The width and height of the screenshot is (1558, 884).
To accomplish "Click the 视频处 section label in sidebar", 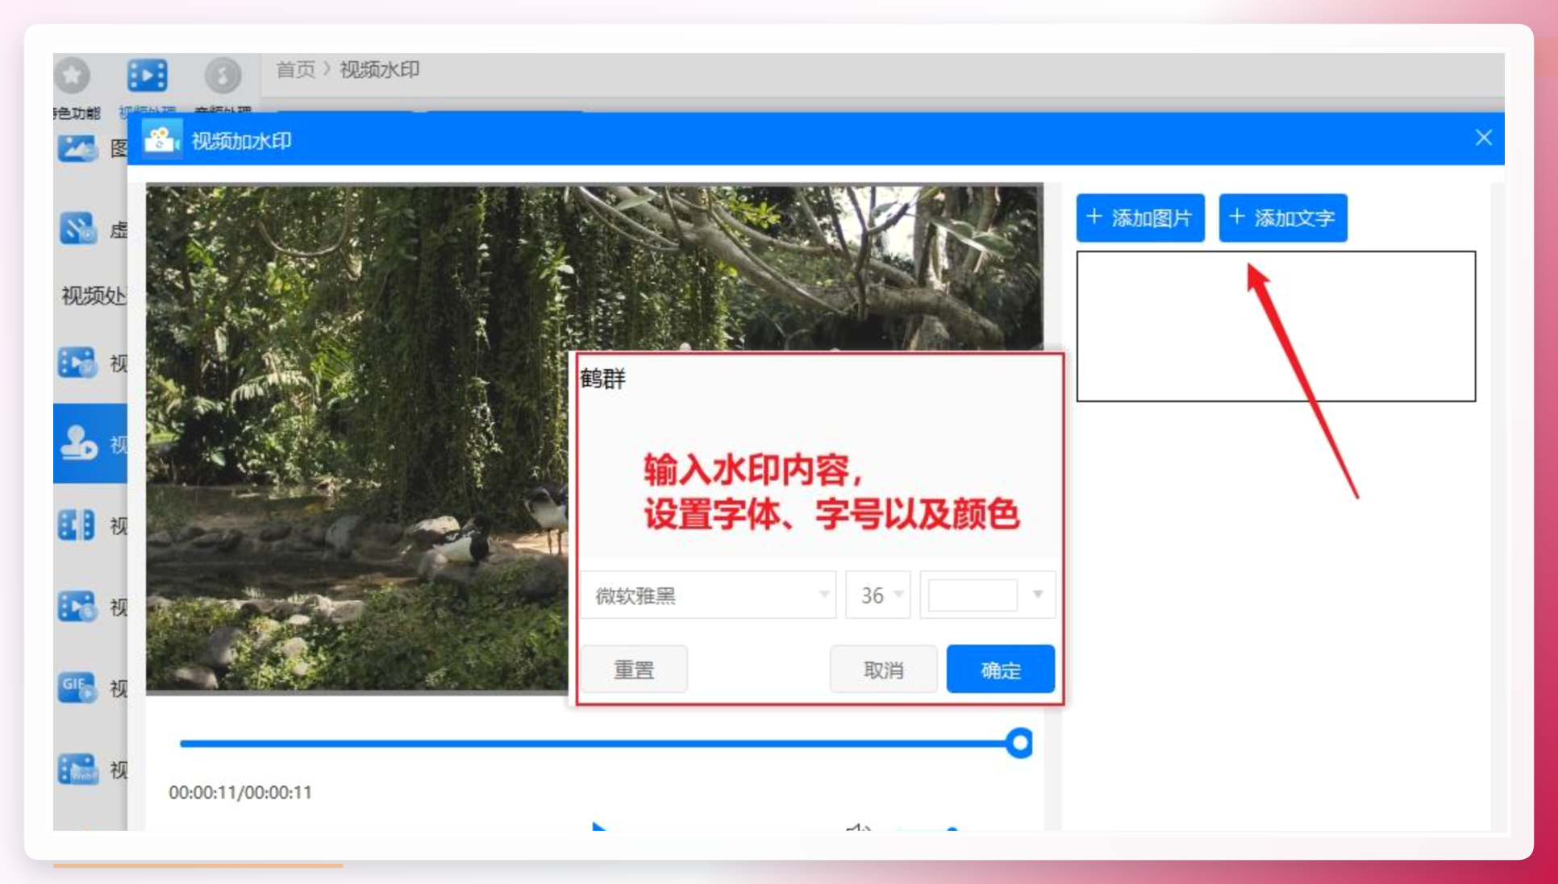I will (94, 296).
